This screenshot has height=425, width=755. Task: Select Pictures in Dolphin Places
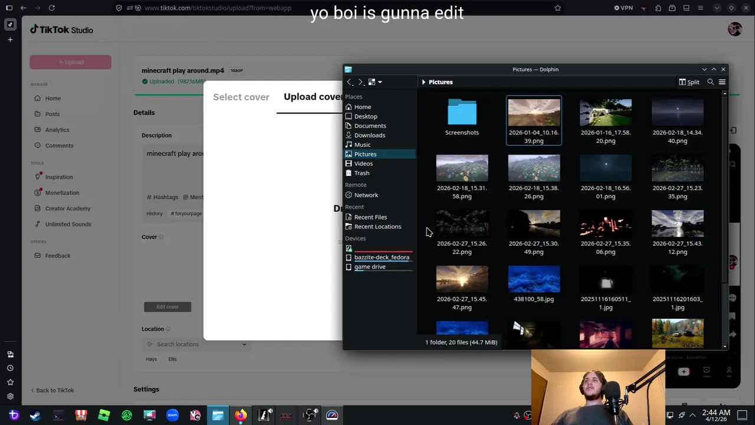click(x=380, y=154)
